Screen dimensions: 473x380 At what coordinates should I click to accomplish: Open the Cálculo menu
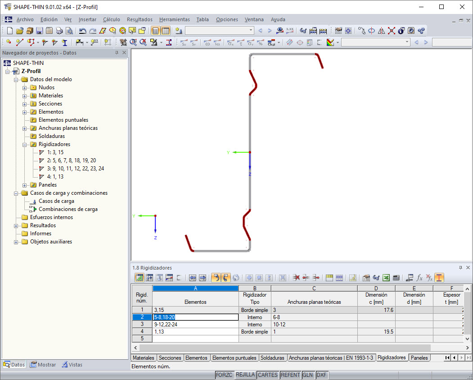point(111,19)
